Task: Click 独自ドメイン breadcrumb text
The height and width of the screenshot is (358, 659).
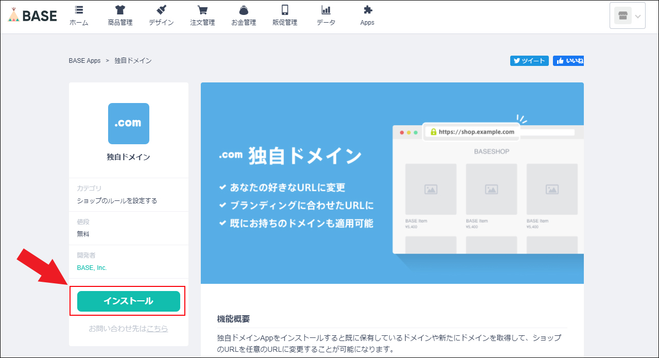Action: point(133,61)
